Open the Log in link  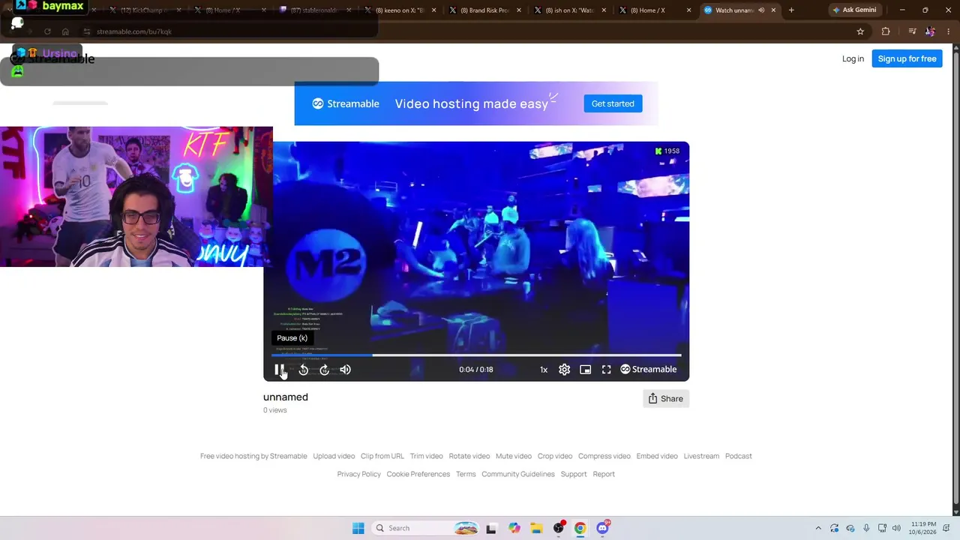[x=853, y=58]
